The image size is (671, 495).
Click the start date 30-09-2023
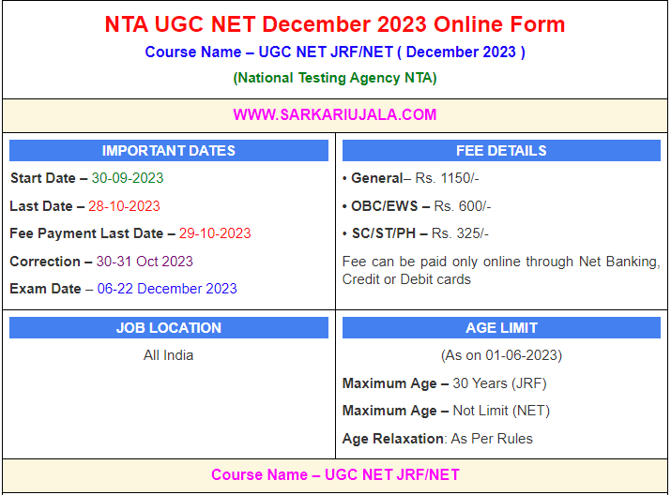click(128, 178)
